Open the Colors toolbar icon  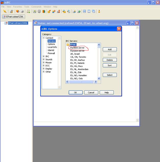click(x=44, y=11)
